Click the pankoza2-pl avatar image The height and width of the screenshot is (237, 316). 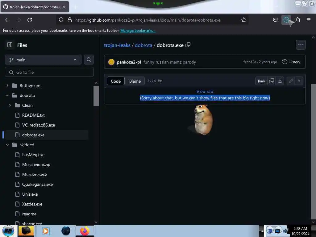point(111,62)
